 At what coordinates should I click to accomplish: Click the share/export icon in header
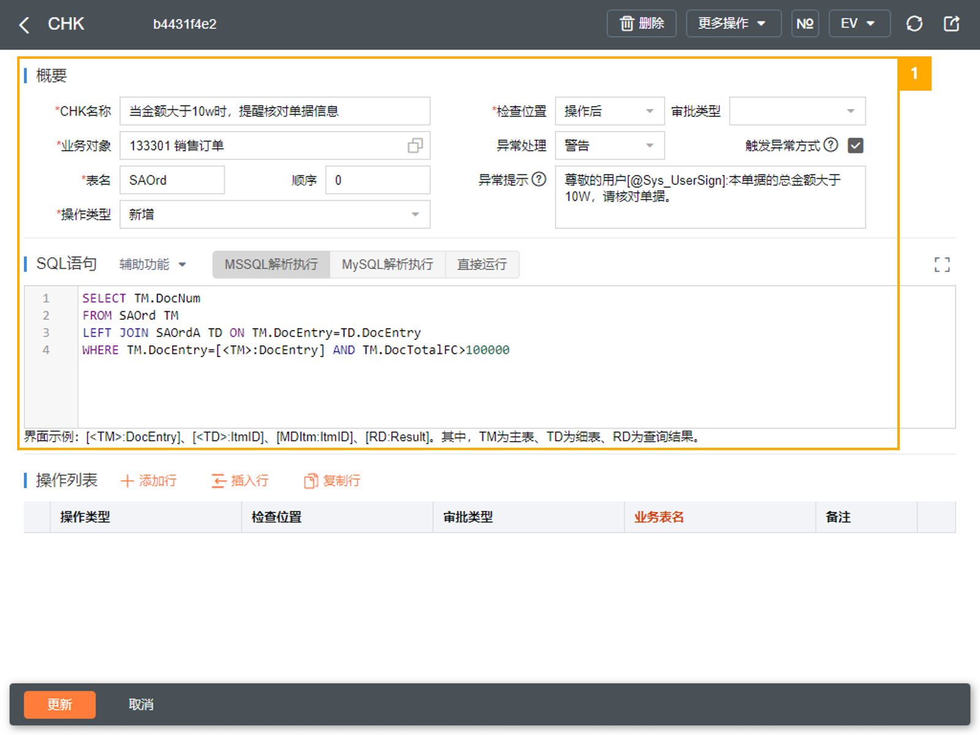pos(951,24)
